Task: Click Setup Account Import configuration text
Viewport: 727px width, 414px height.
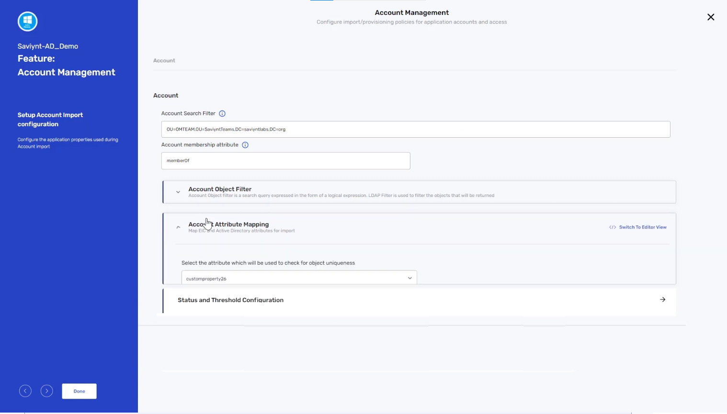Action: (x=50, y=120)
